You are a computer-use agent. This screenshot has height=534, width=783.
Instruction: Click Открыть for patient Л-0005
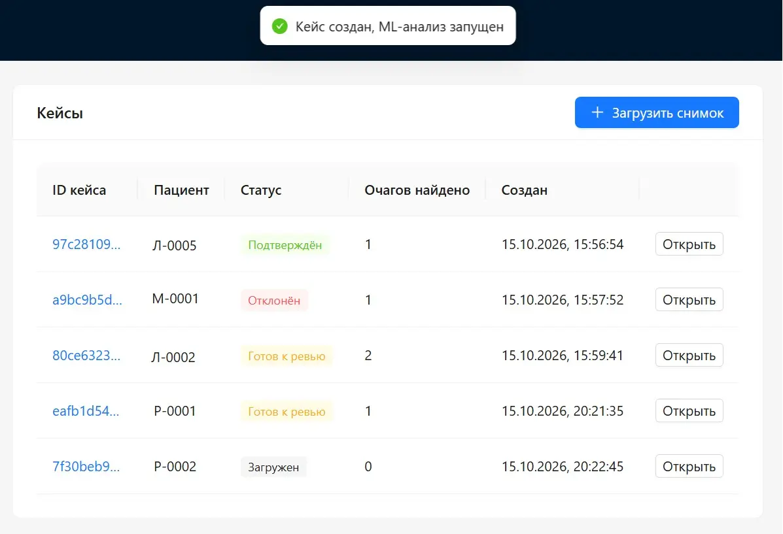(x=689, y=244)
